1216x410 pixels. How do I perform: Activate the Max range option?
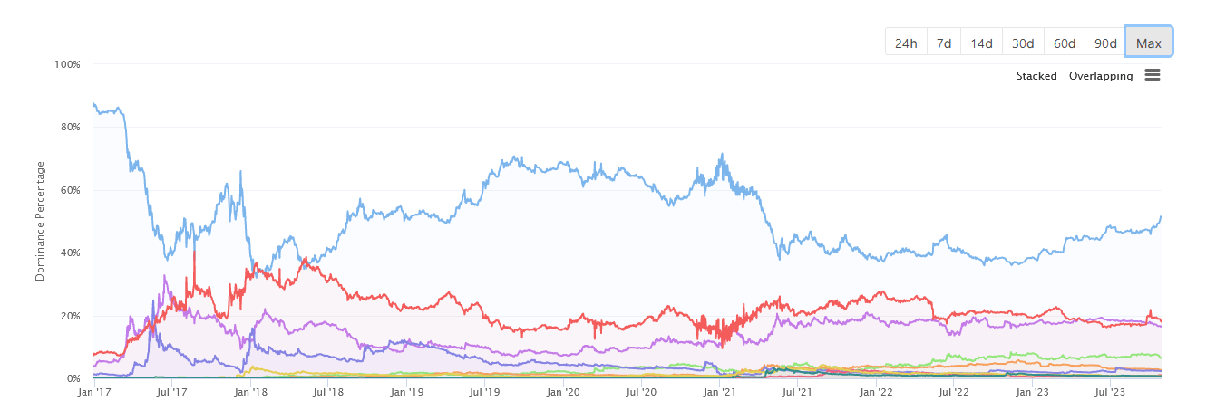(1149, 43)
